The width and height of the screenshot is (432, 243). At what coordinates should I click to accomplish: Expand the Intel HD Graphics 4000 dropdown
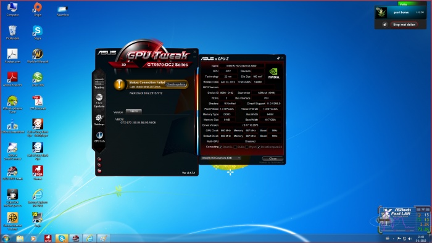click(x=221, y=158)
